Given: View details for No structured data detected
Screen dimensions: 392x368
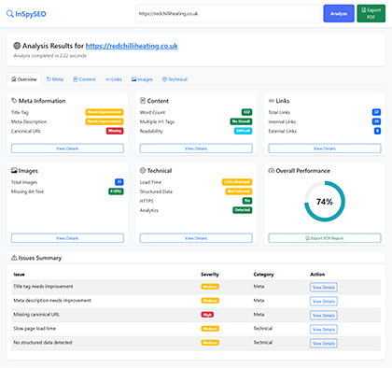Looking at the screenshot, I should (324, 343).
